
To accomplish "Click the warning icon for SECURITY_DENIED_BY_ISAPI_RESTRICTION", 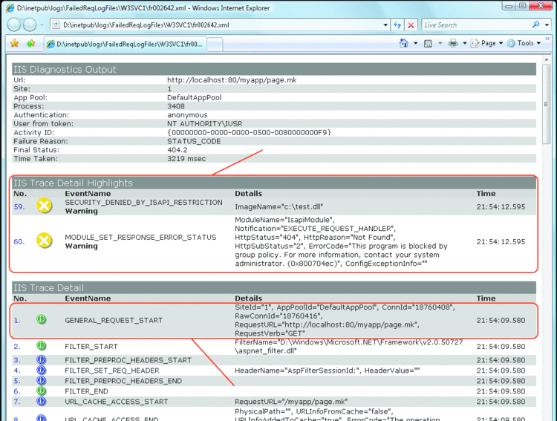I will 45,206.
